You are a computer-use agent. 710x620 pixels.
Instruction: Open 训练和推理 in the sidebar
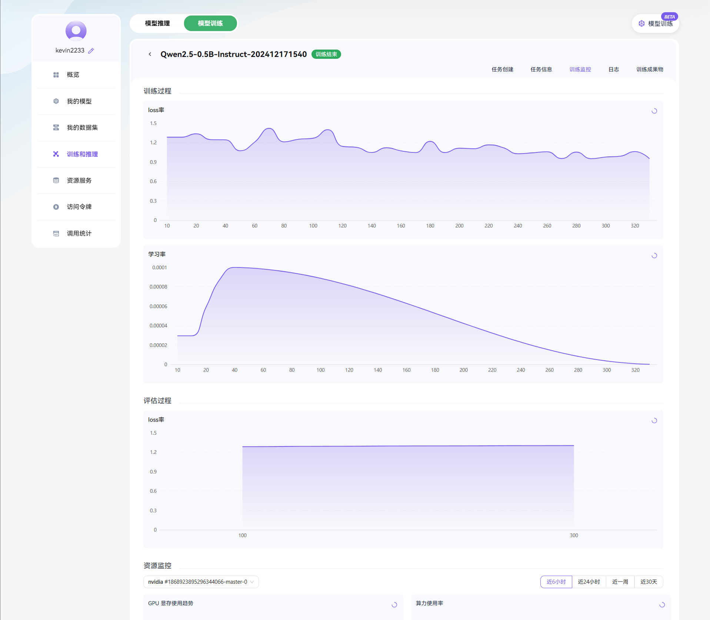(x=76, y=154)
